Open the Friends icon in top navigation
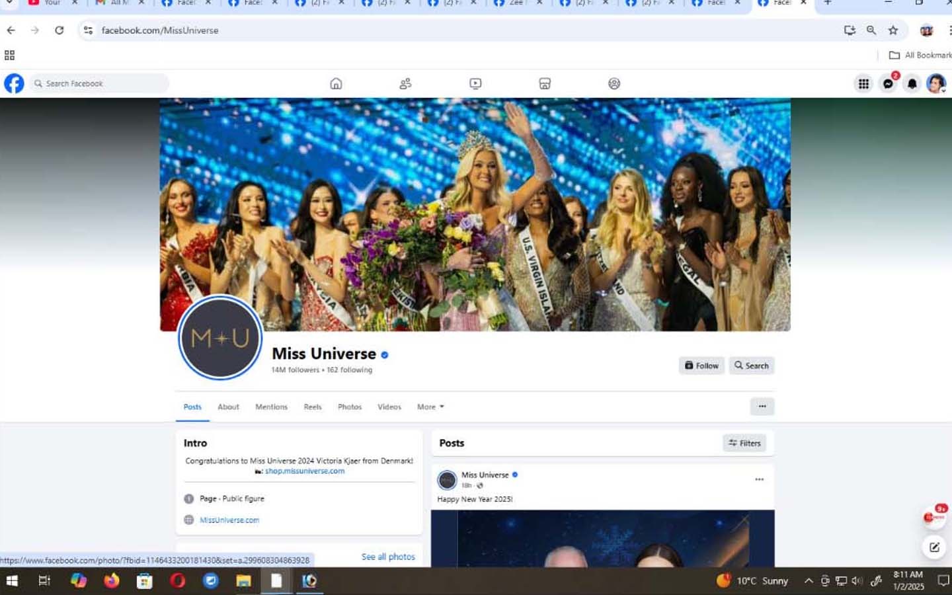Viewport: 952px width, 595px height. coord(405,83)
